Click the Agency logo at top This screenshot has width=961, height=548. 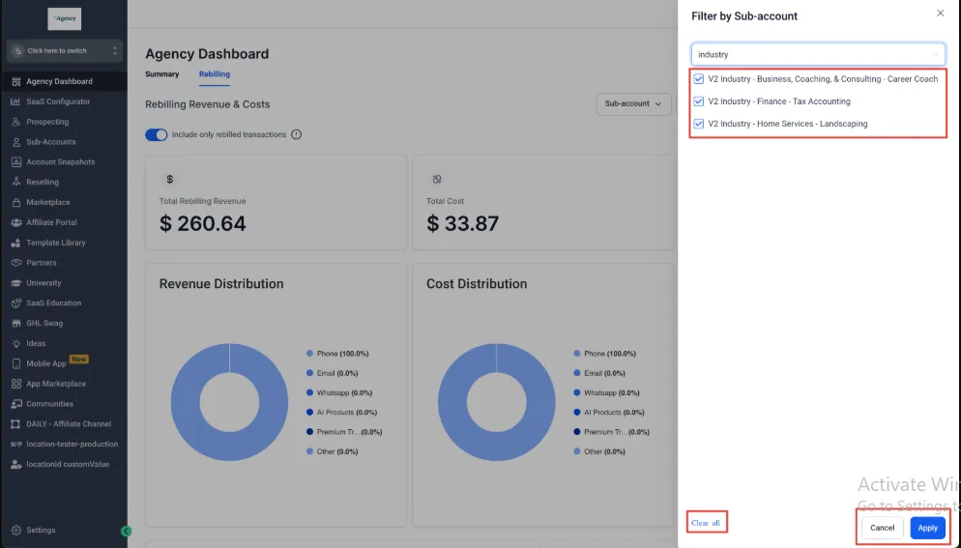click(65, 19)
